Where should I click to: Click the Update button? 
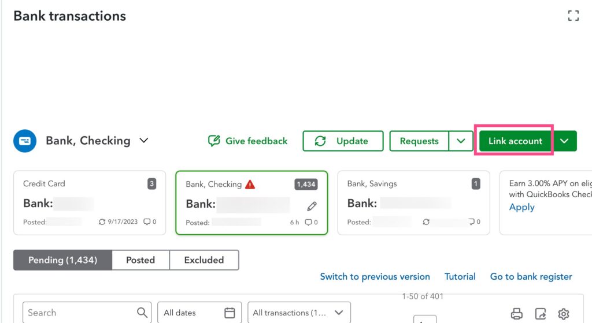pos(343,141)
